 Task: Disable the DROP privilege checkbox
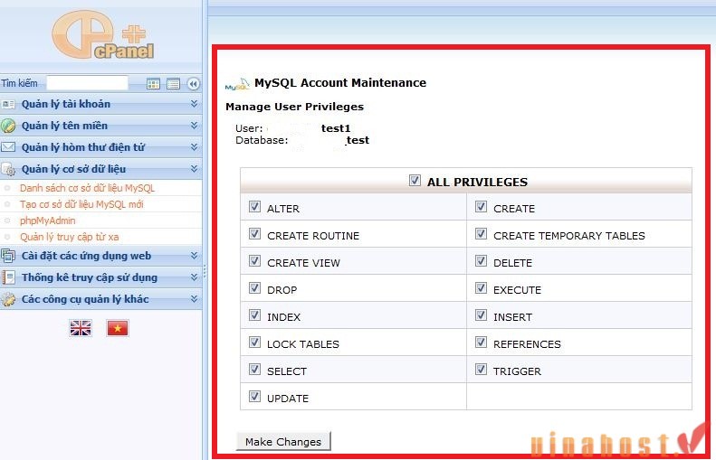[254, 288]
